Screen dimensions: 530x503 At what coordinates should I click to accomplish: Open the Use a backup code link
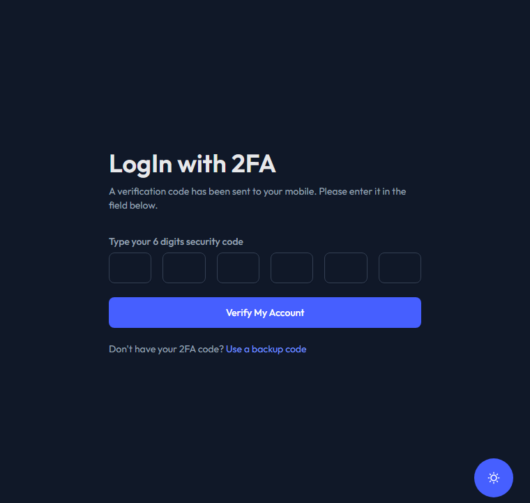[x=266, y=349]
